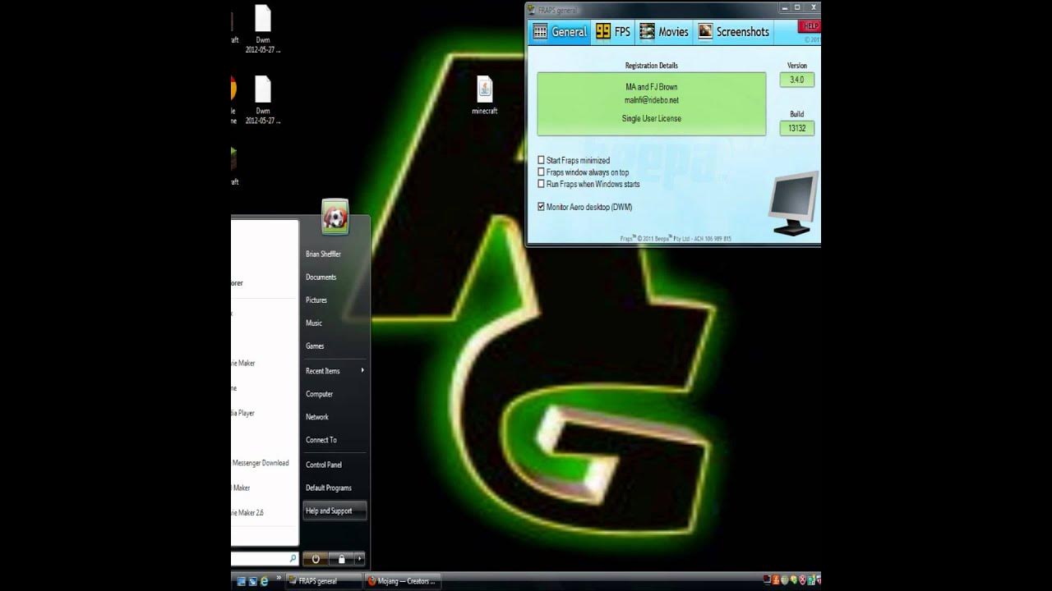
Task: Click Switch between windows quick launch icon
Action: click(x=253, y=581)
